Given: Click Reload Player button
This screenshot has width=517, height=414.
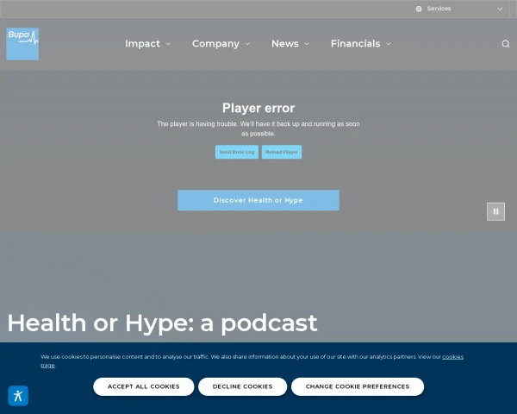Looking at the screenshot, I should [282, 152].
